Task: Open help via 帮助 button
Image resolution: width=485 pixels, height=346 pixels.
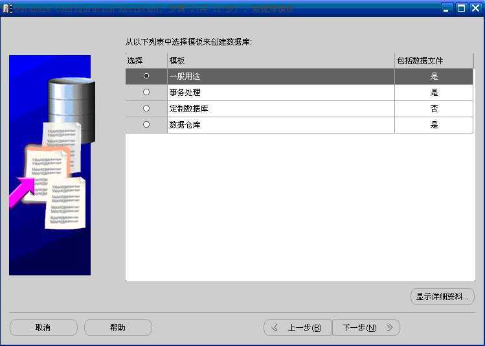Action: click(x=118, y=327)
